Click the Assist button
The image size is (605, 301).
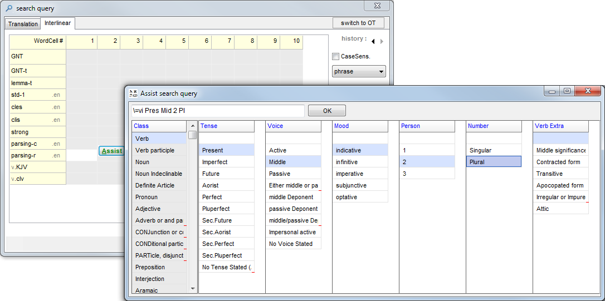111,151
